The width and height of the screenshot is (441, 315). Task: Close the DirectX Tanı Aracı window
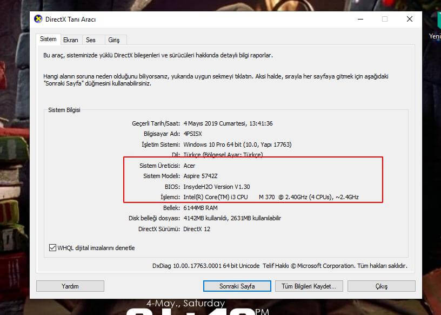[x=410, y=19]
